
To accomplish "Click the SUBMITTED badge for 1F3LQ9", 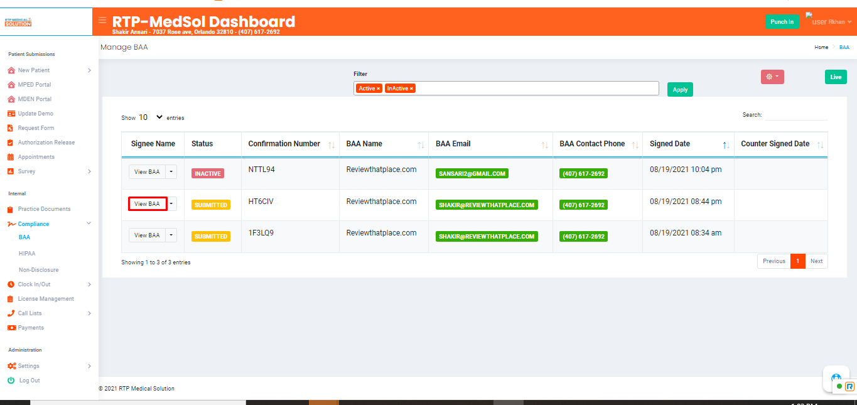I will [x=211, y=236].
